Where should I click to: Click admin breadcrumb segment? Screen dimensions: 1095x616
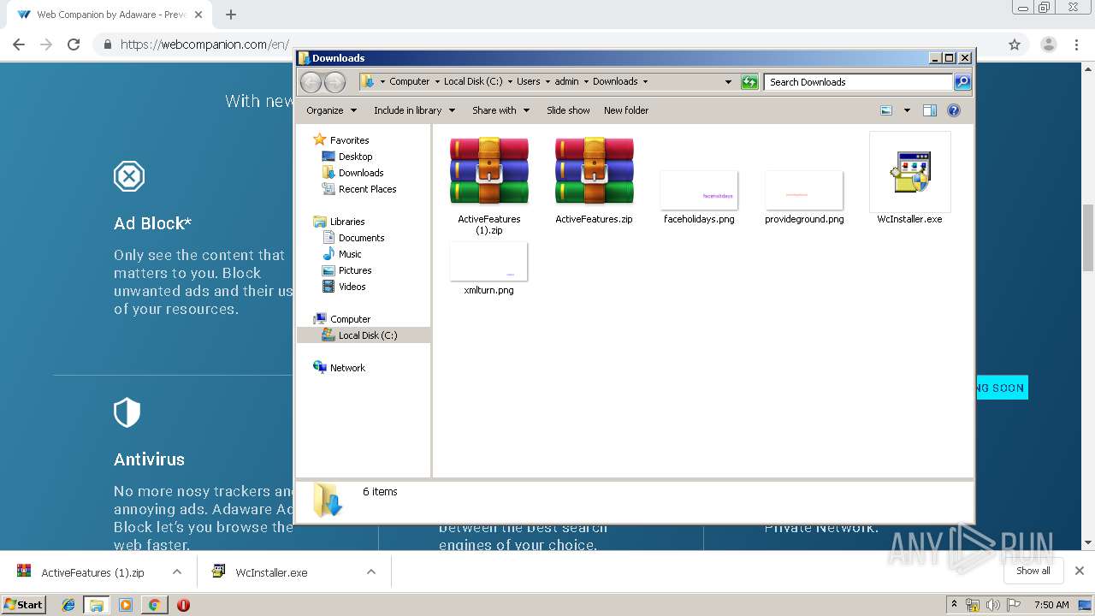(x=566, y=81)
